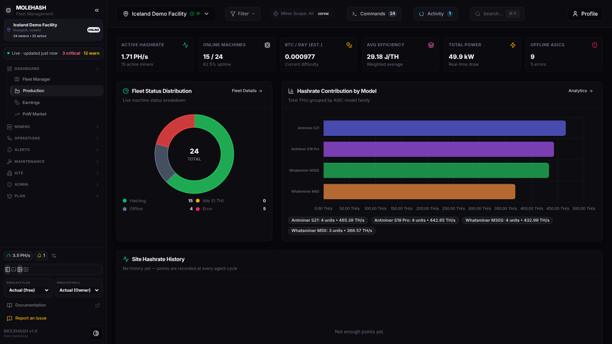Expand the Miners sidebar section
Viewport: 612px width, 344px height.
pyautogui.click(x=53, y=127)
